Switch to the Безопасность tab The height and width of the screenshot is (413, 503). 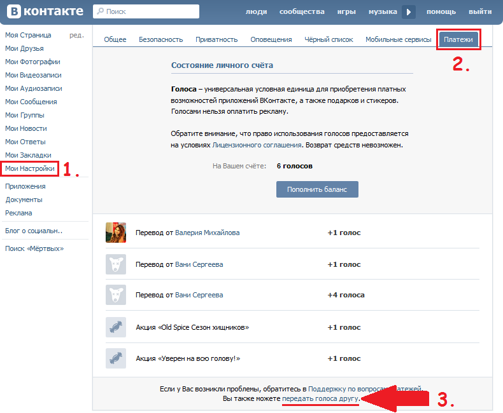(160, 39)
